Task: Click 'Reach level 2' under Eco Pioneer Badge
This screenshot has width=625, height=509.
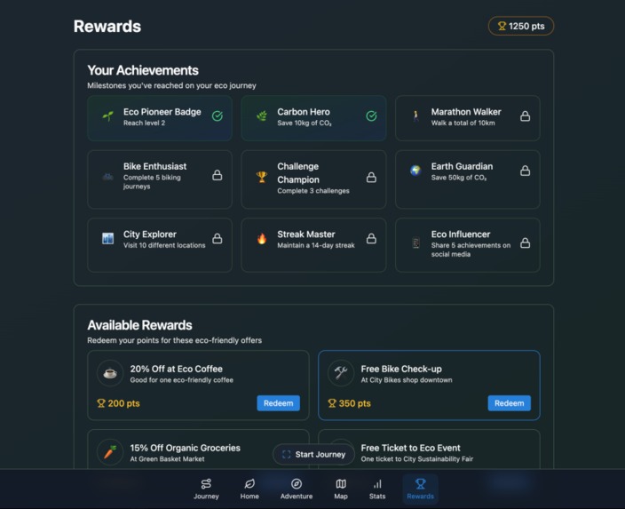Action: [144, 123]
